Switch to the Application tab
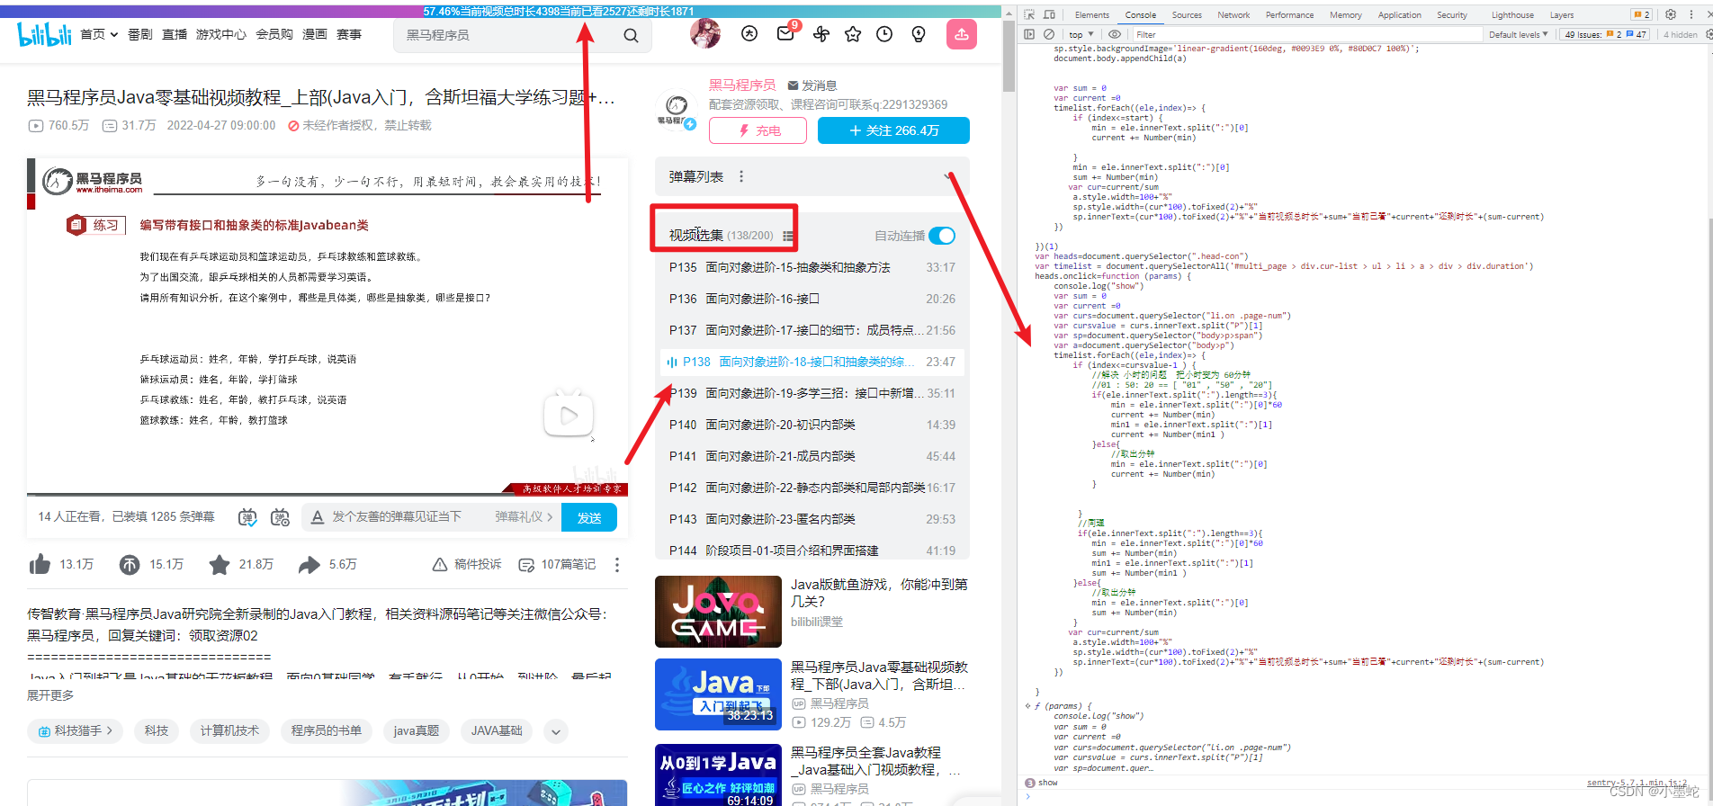 (x=1400, y=14)
